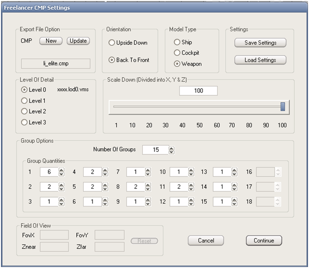Increase group 15 quantity with up arrow
The height and width of the screenshot is (268, 309).
coord(235,200)
